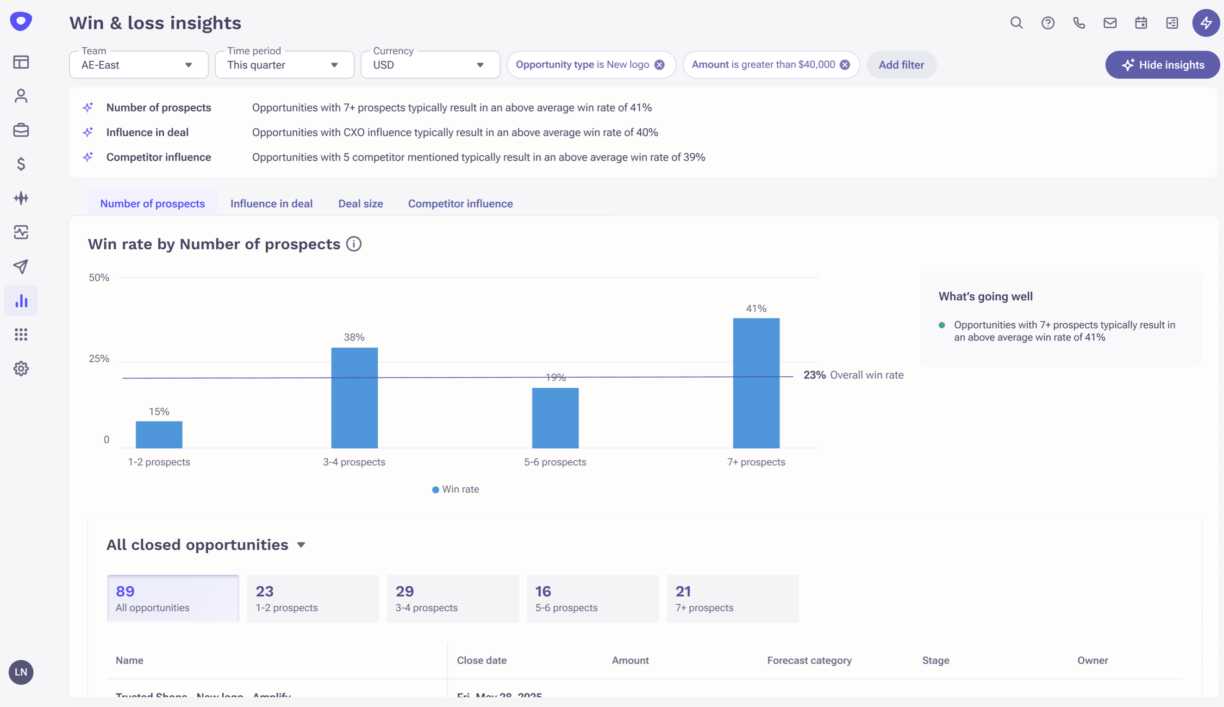
Task: Open the Team AE-East dropdown
Action: click(138, 65)
